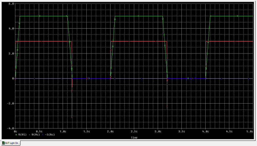Open the BJT Light Dri... plot tab
This screenshot has height=146, width=257.
11,143
